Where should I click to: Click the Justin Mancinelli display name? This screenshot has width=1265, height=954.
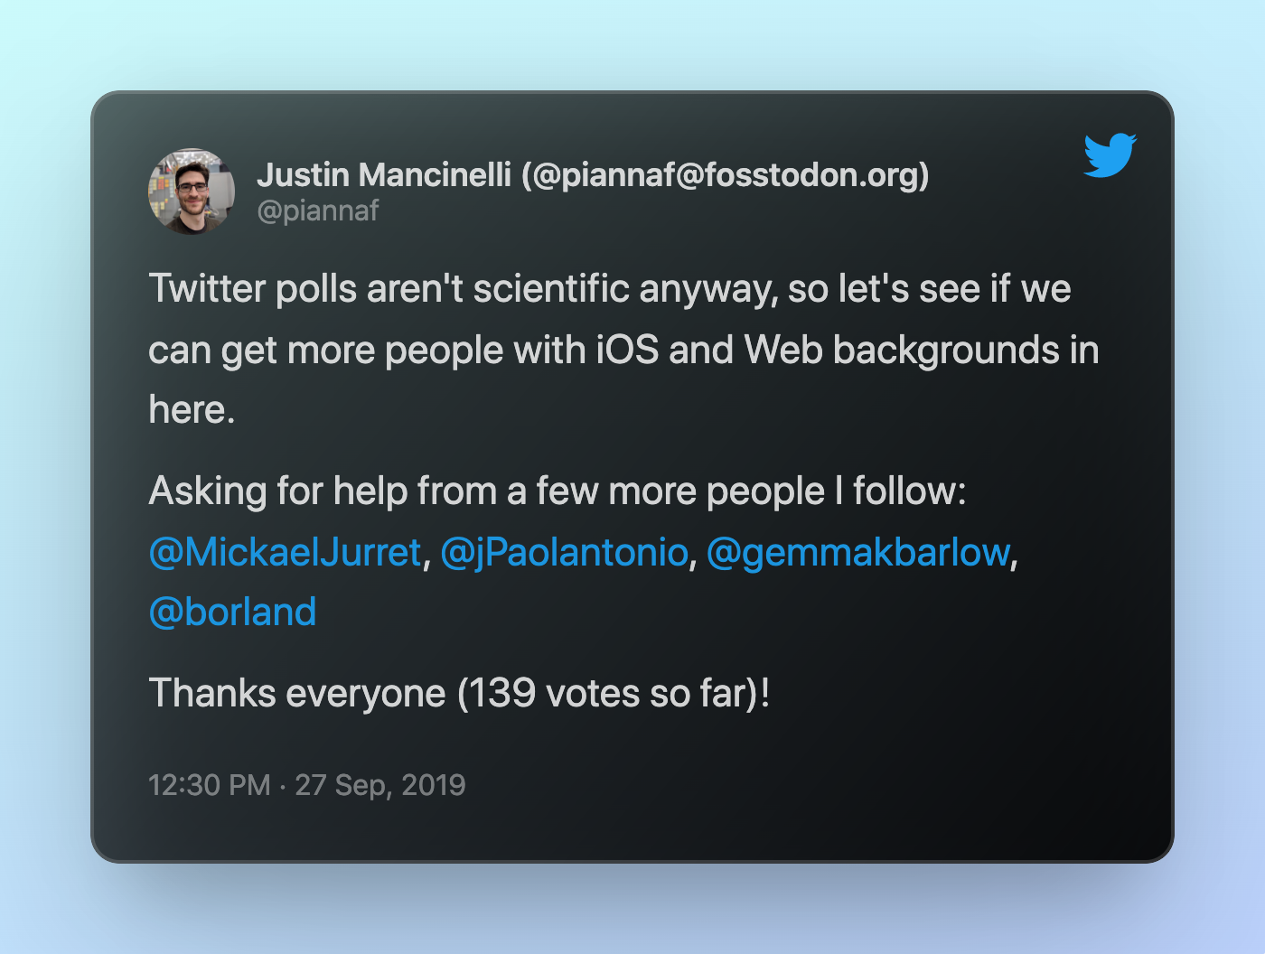click(384, 174)
